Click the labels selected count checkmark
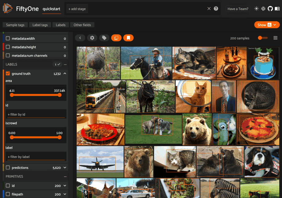Screen dimensions: 282x198 point(57,64)
